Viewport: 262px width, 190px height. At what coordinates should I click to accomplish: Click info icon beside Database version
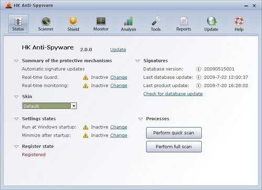199,69
